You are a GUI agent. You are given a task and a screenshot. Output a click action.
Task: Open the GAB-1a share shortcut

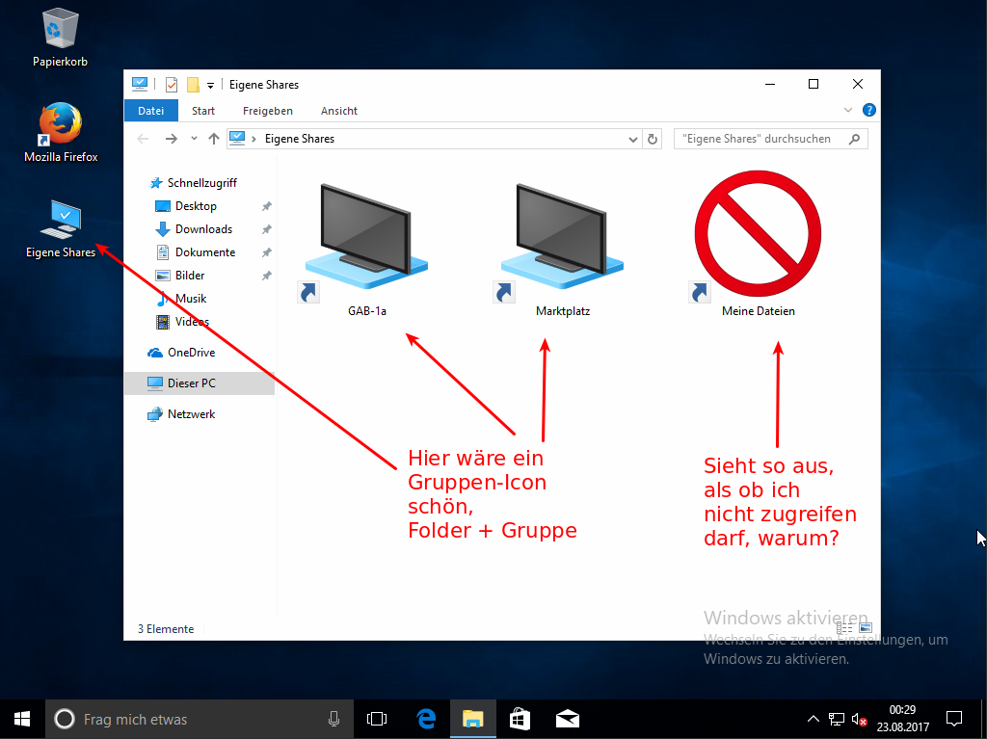tap(366, 241)
